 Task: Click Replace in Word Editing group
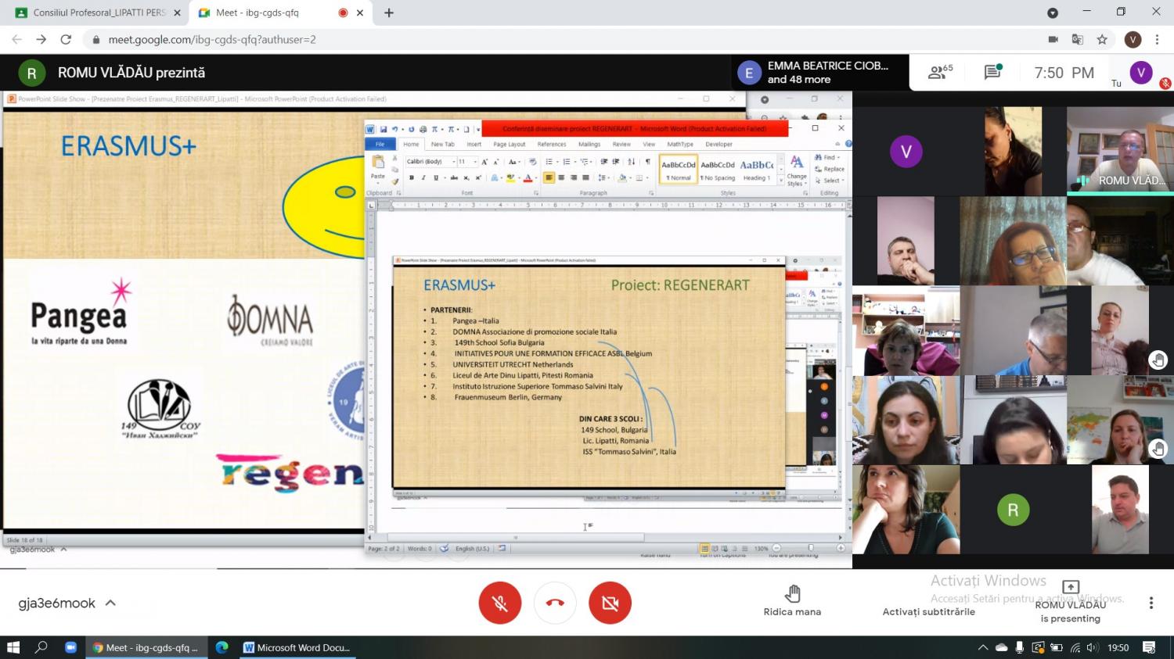click(830, 169)
